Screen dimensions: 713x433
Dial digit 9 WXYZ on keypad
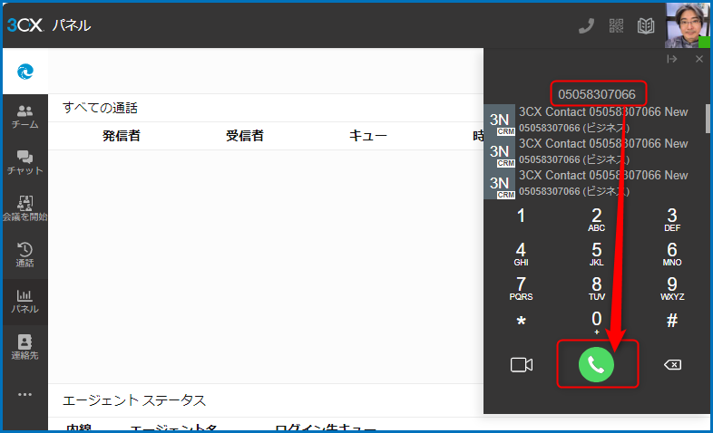point(672,289)
